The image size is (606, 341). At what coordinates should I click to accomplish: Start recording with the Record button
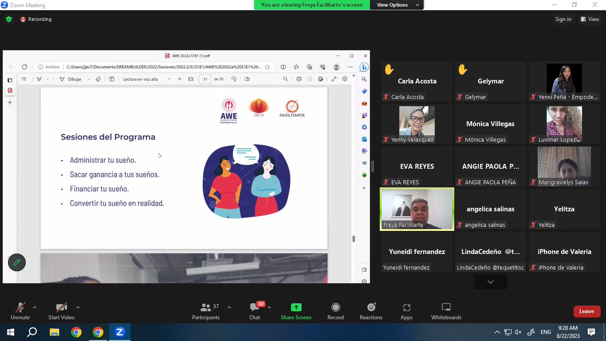point(335,311)
